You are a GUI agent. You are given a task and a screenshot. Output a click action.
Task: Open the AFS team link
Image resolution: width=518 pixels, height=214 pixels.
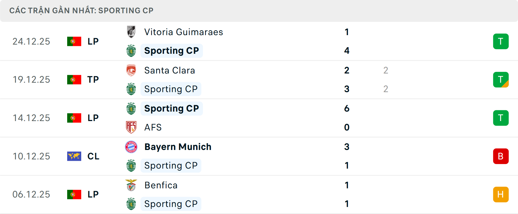153,128
